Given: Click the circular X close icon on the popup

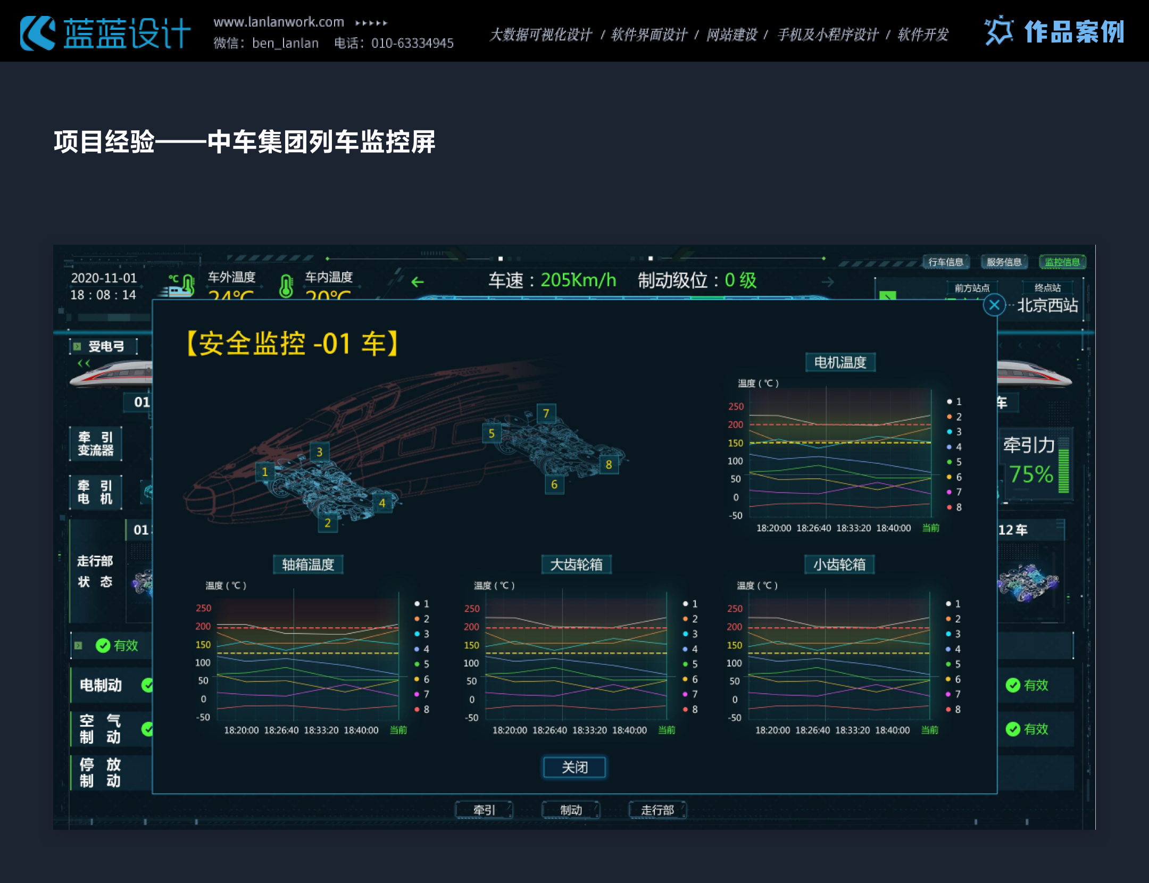Looking at the screenshot, I should 994,305.
